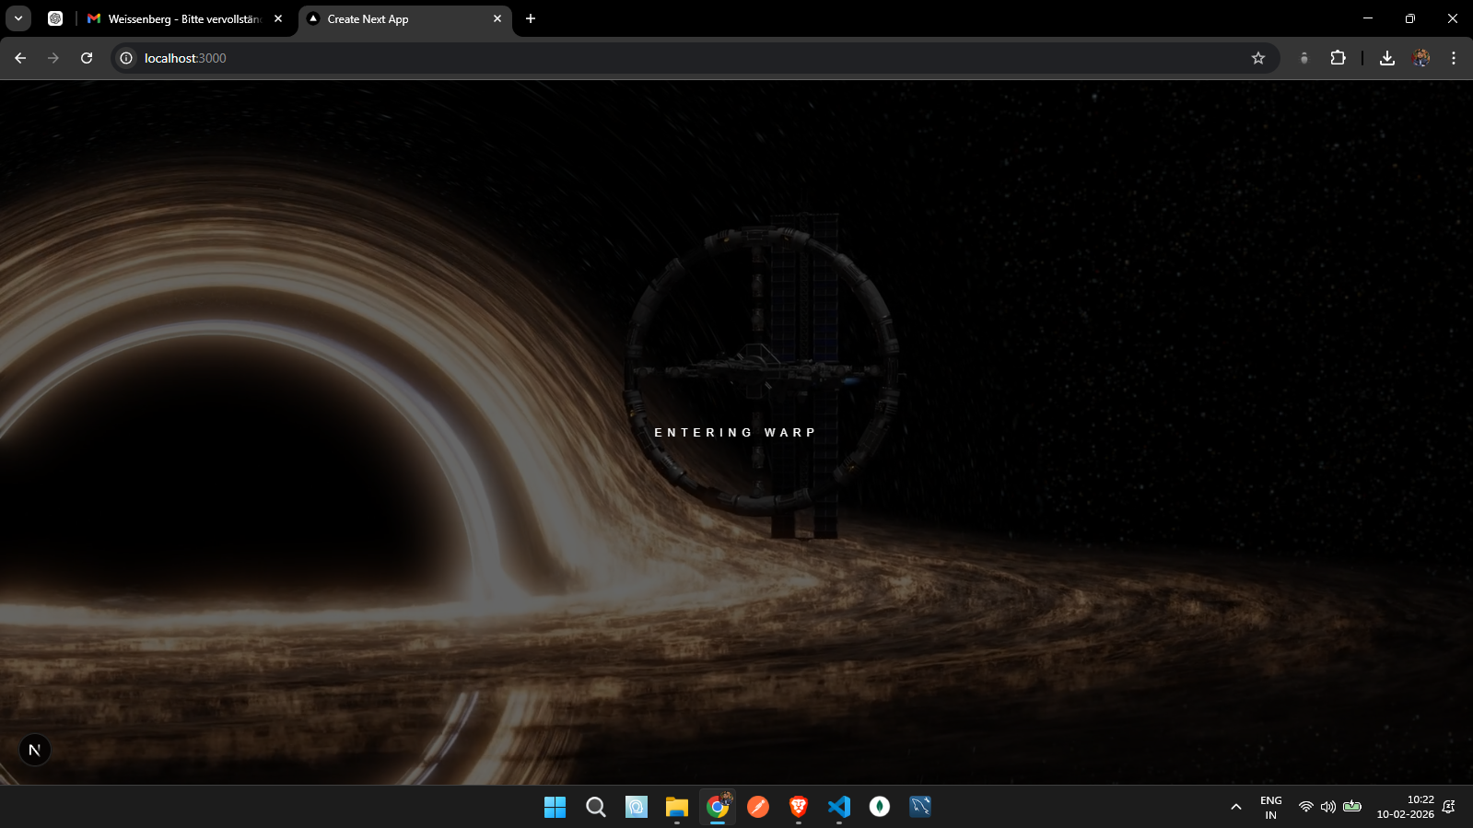This screenshot has height=828, width=1473.
Task: Go back to the previous page
Action: (20, 58)
